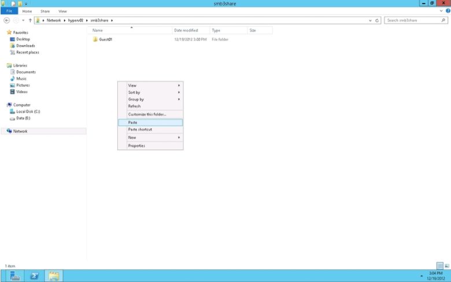Open the Videos library
This screenshot has height=282, width=451.
pyautogui.click(x=21, y=92)
